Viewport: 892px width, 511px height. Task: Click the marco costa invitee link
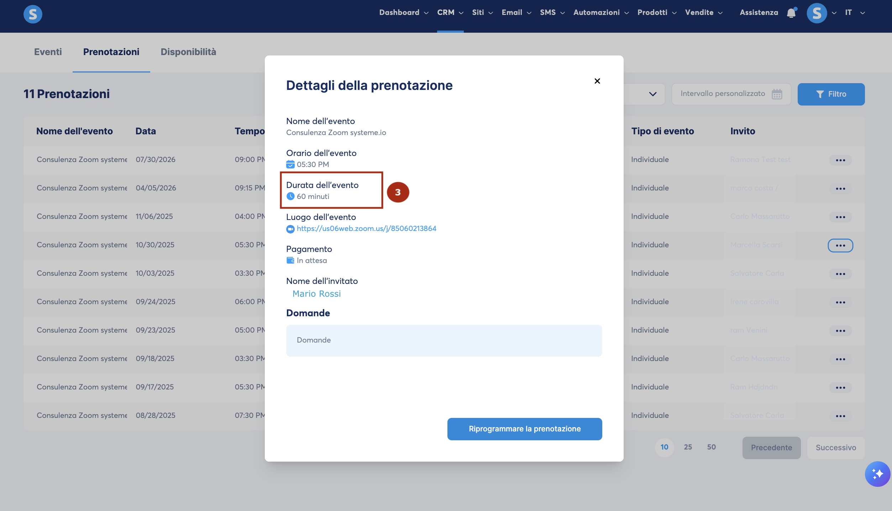pyautogui.click(x=754, y=188)
